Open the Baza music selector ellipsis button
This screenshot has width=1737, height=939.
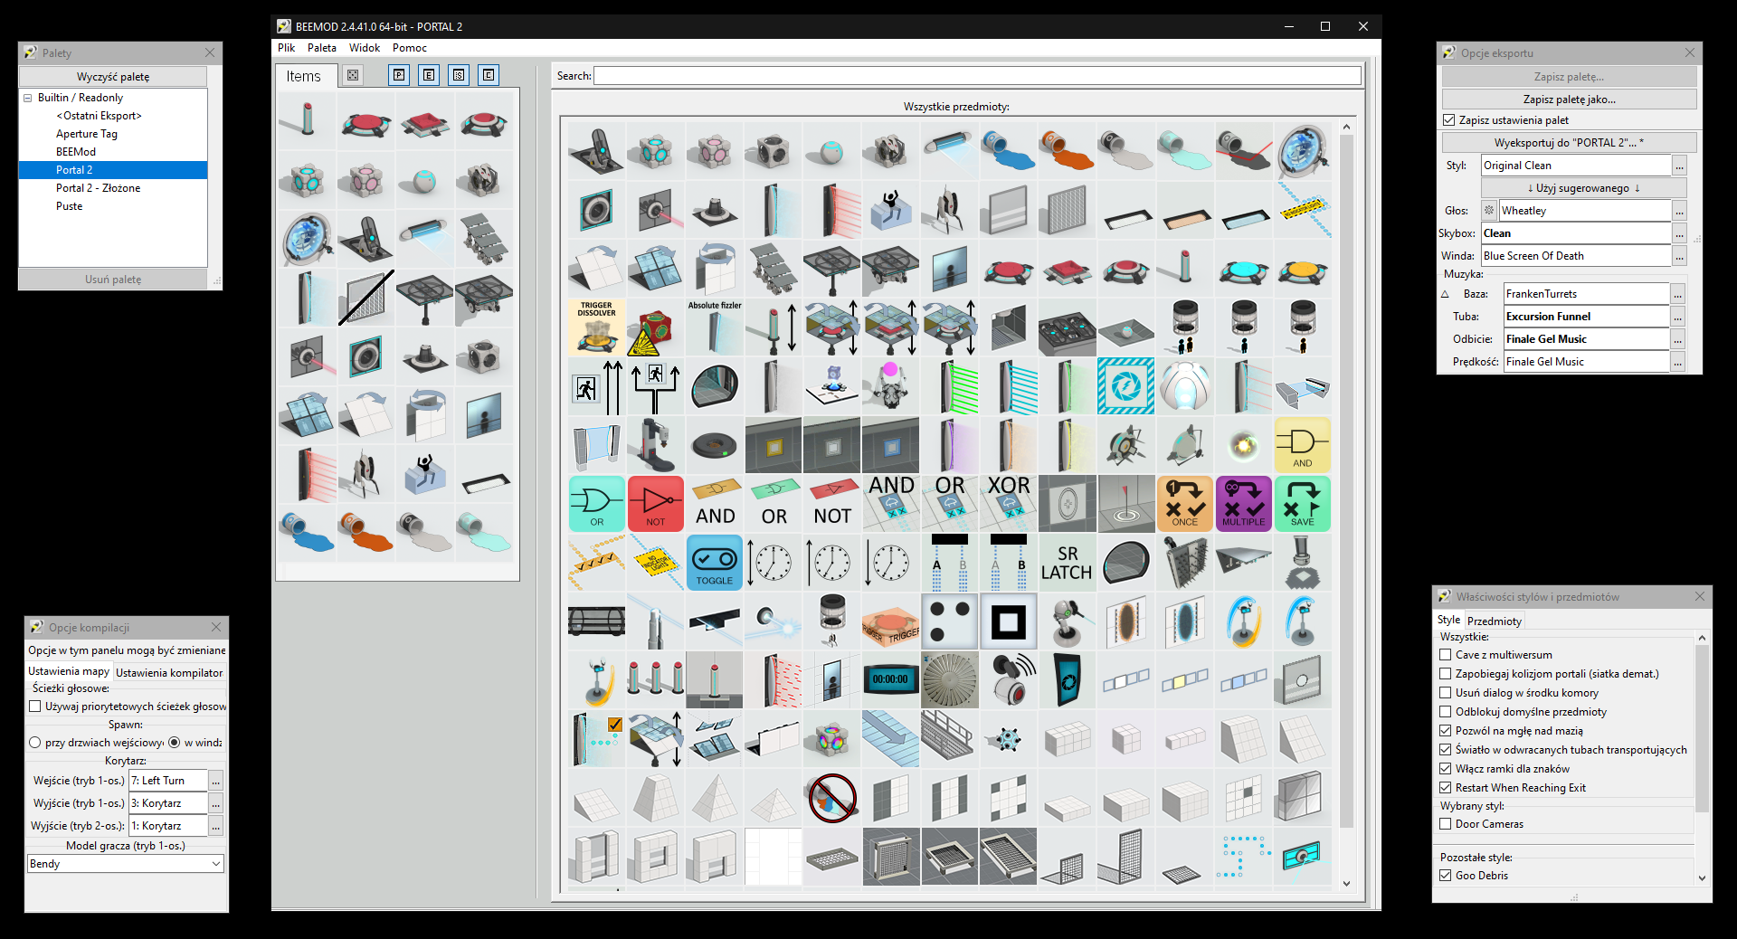[1678, 294]
